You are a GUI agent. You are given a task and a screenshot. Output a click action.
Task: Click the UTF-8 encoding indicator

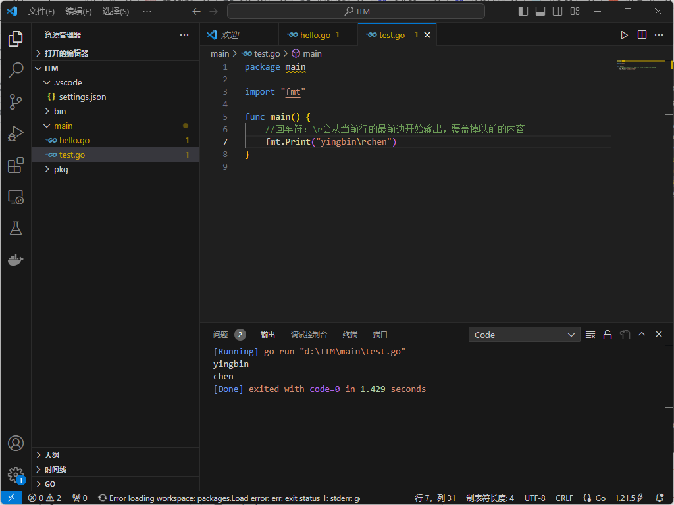coord(534,498)
